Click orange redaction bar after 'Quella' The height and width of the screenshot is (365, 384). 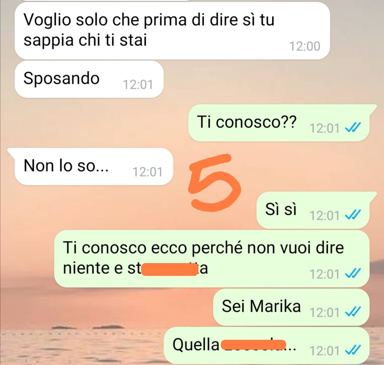[254, 345]
